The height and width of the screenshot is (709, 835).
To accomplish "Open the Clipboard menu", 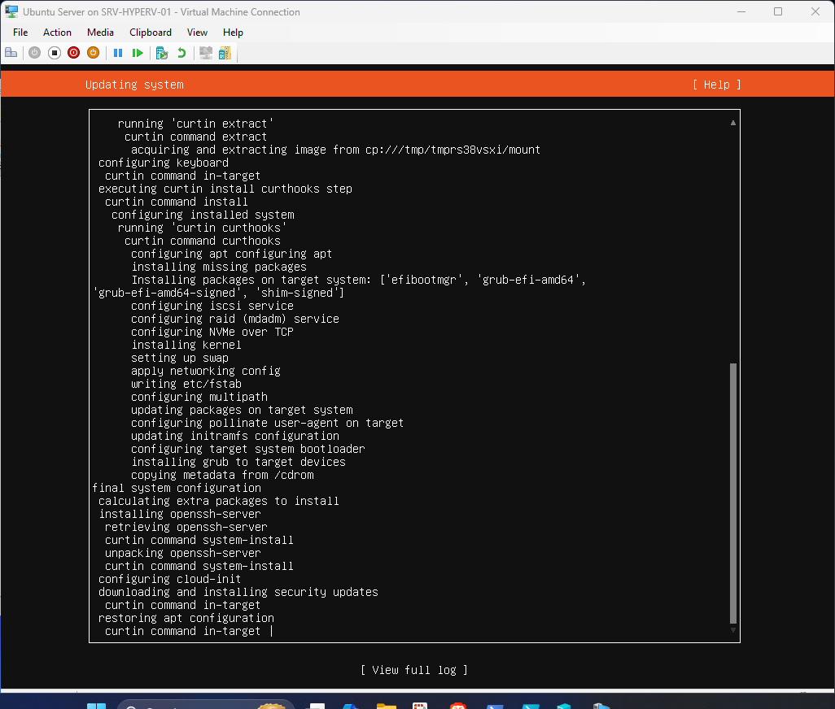I will (x=150, y=33).
